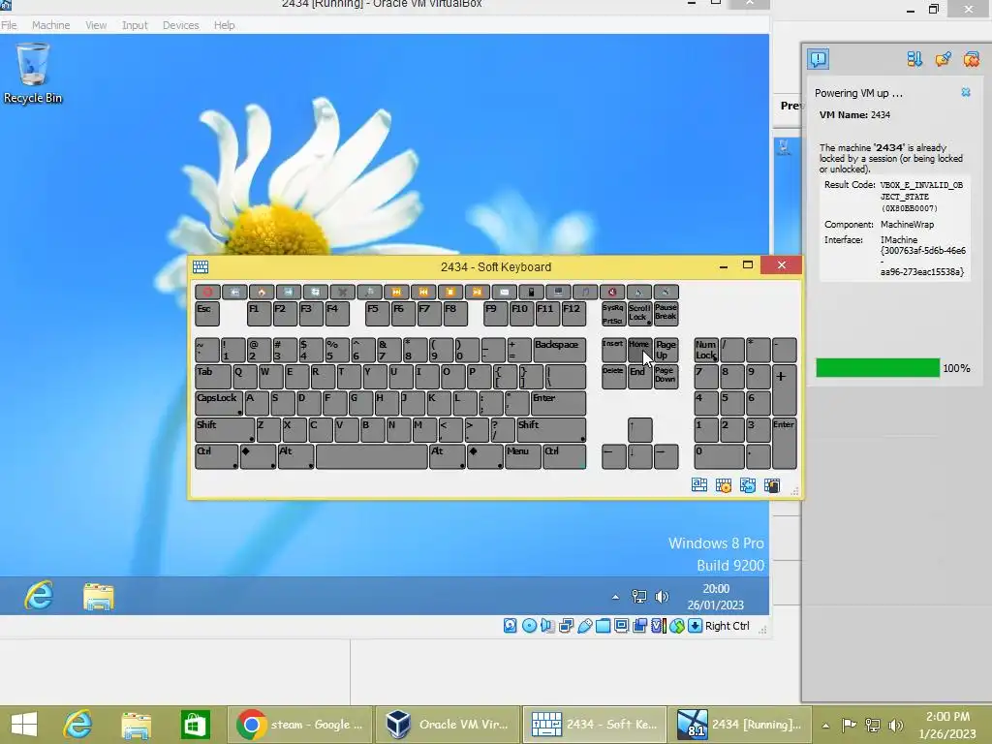Click the home multimedia key in Soft Keyboard toolbar
Image resolution: width=992 pixels, height=744 pixels.
coord(262,292)
